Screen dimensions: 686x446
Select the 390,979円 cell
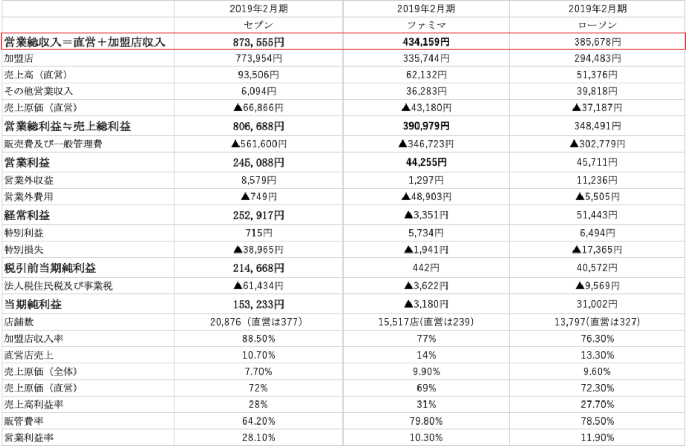(x=426, y=126)
